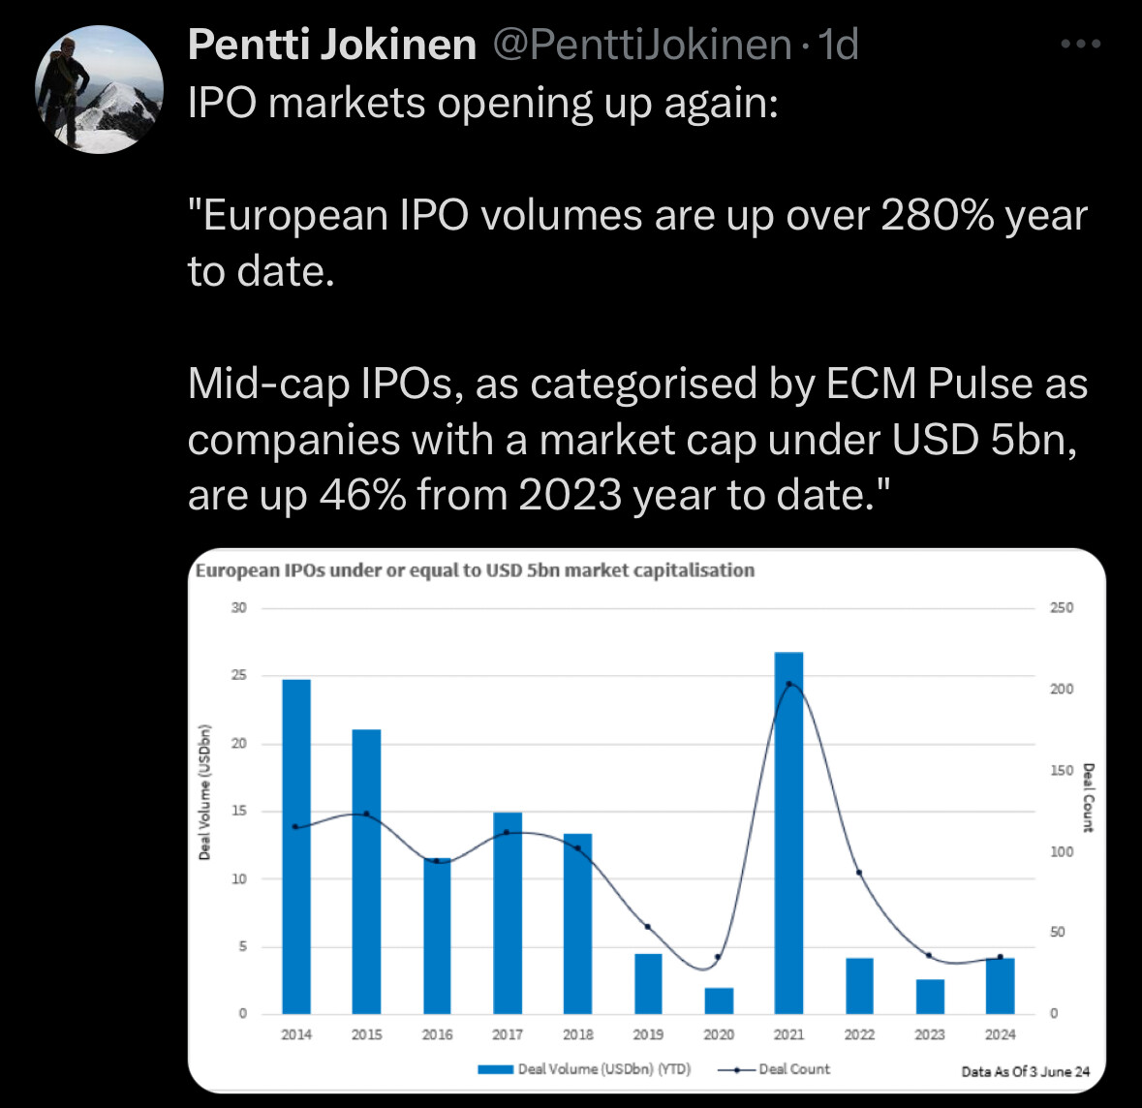Click the 2021 deal volume bar

click(x=788, y=833)
